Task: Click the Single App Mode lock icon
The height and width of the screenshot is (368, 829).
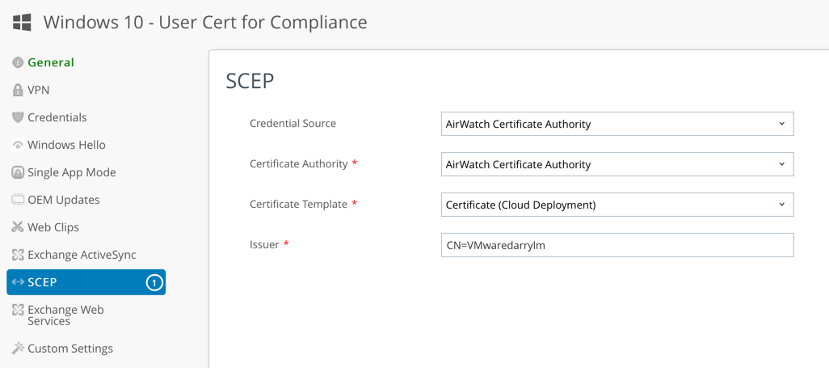Action: (18, 172)
